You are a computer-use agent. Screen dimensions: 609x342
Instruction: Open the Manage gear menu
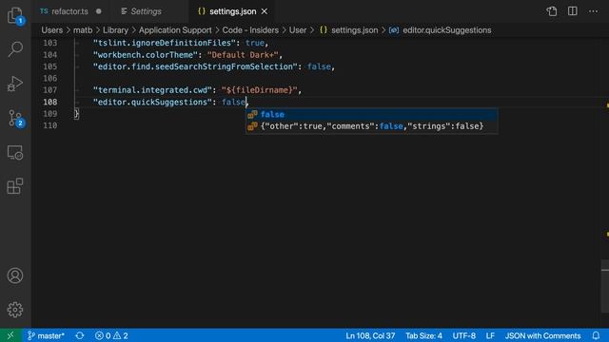pyautogui.click(x=15, y=310)
